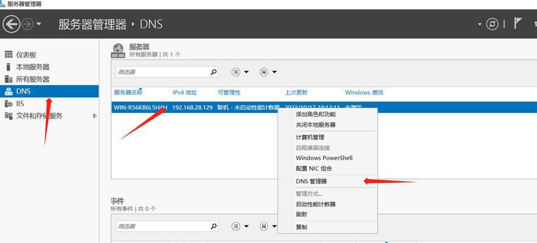Click 刷新 in the context menu
This screenshot has width=537, height=243.
coord(302,214)
